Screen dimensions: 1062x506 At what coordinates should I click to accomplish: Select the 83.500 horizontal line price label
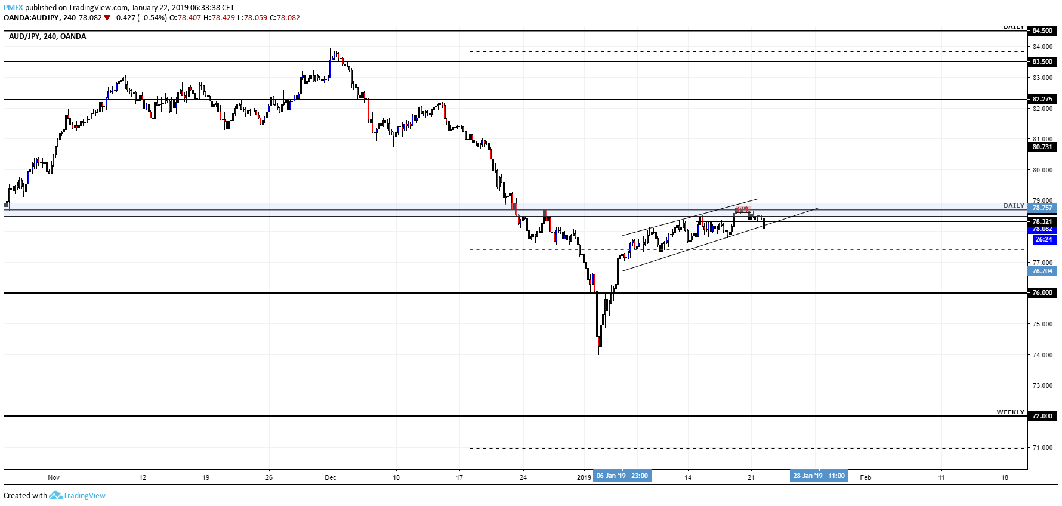pos(1042,61)
